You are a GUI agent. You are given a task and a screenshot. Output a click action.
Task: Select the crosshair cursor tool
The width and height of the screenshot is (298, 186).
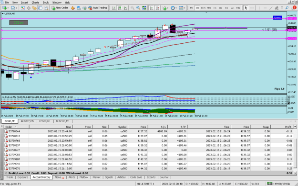click(x=252, y=8)
